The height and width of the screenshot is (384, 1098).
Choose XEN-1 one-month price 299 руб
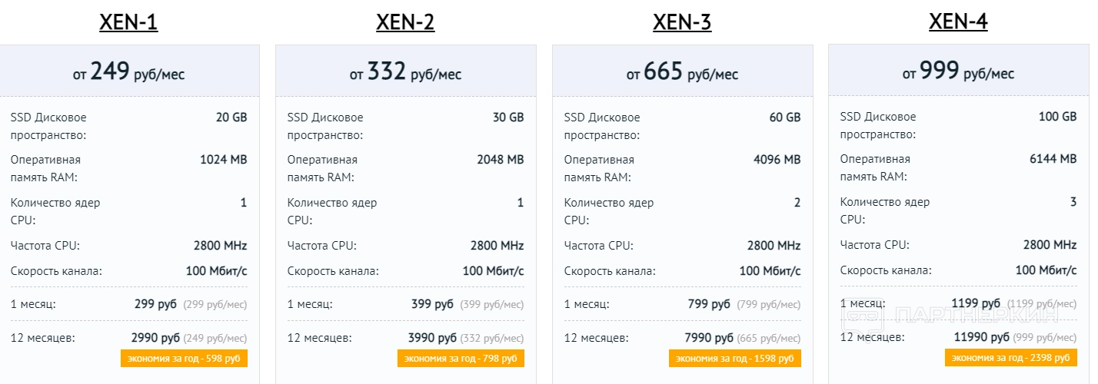click(x=155, y=304)
